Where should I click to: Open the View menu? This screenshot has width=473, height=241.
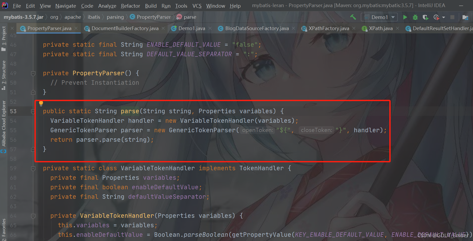45,6
